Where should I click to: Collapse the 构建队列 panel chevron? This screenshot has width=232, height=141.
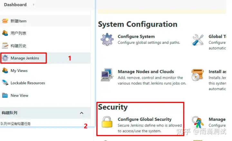coord(82,113)
